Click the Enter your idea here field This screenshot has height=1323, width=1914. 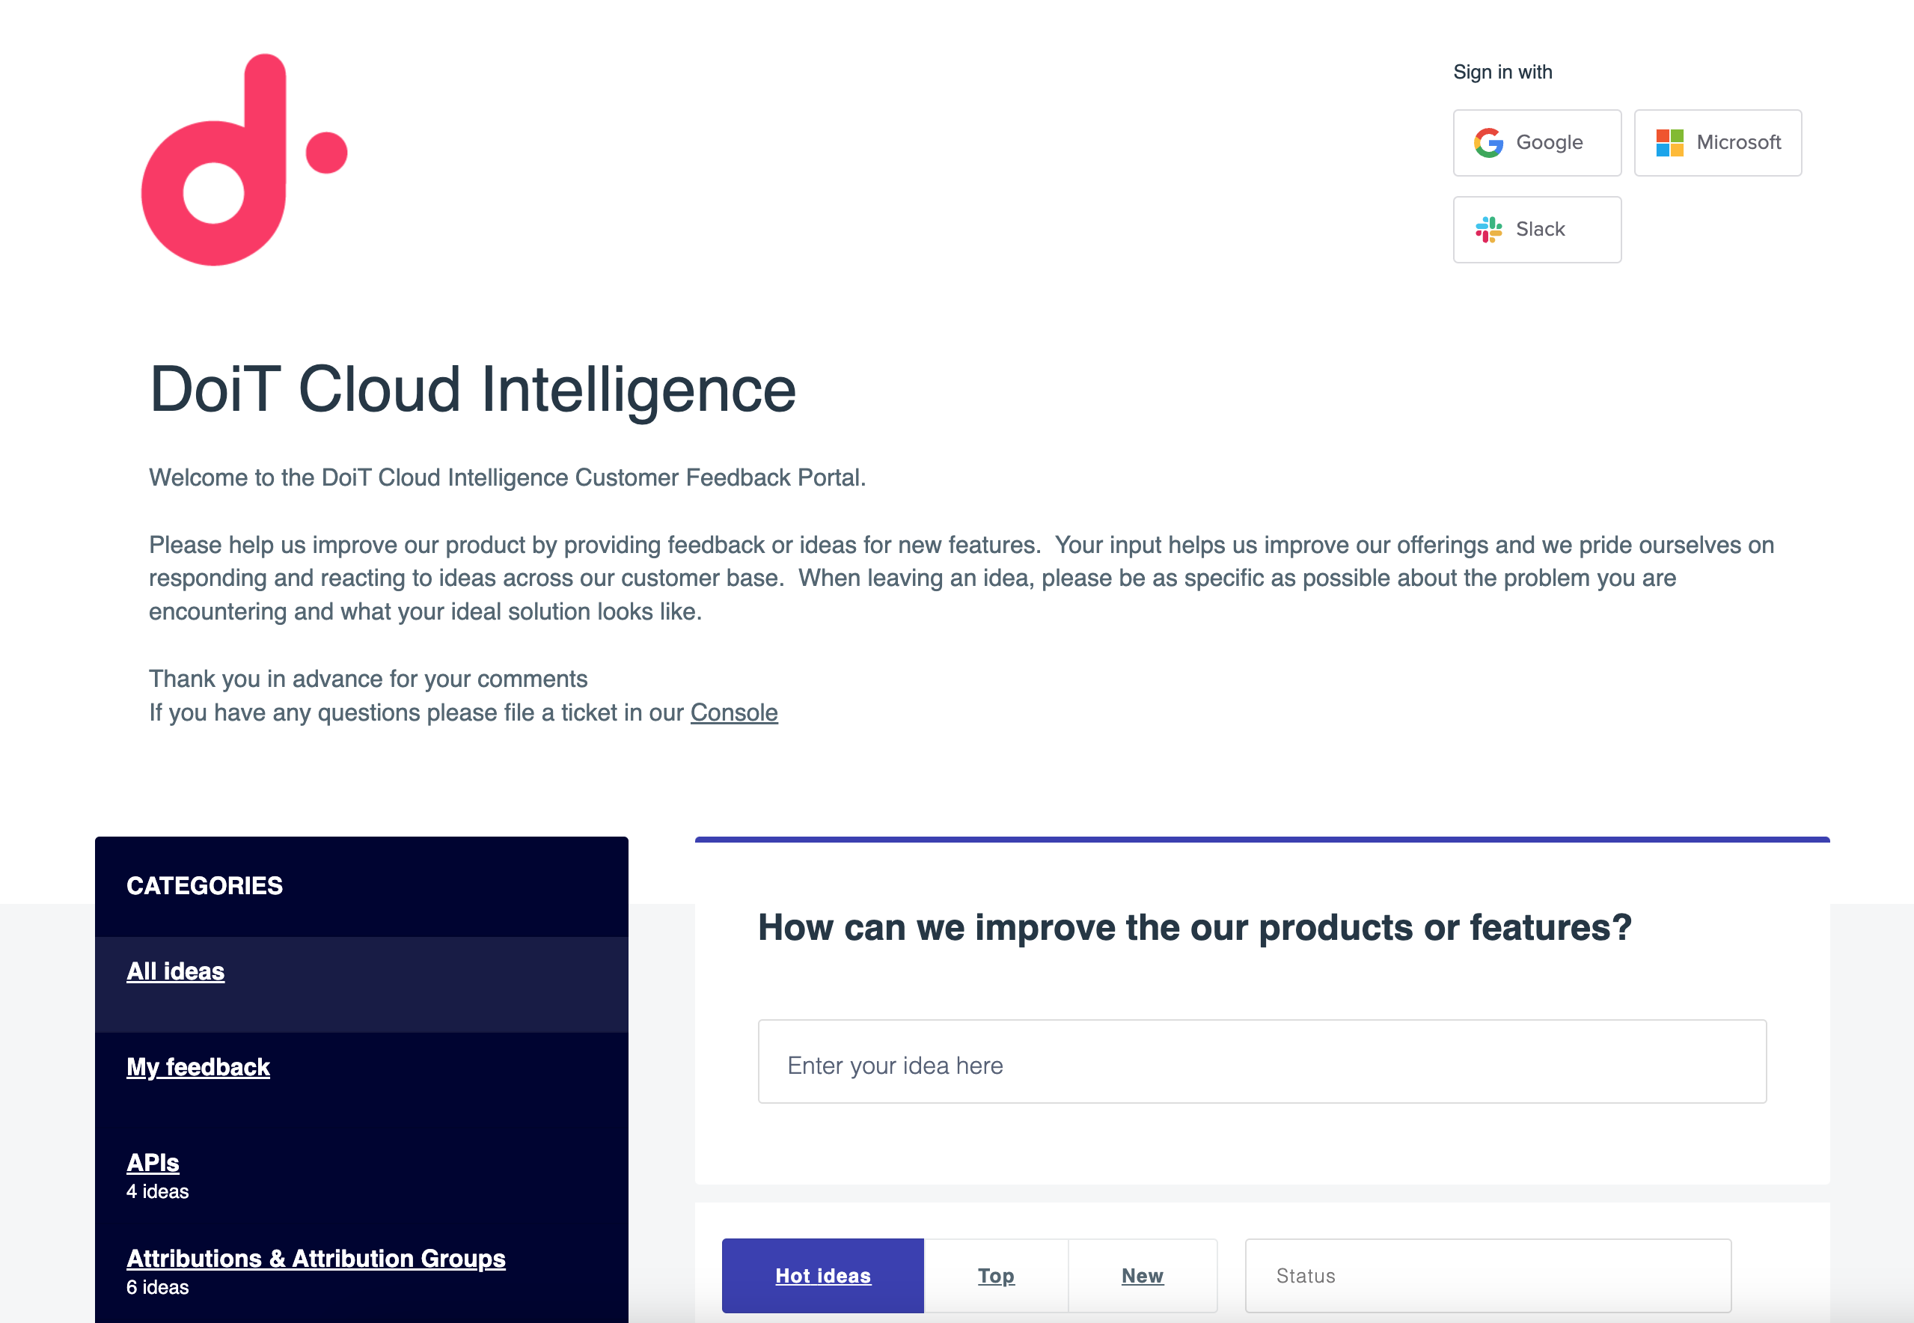(x=1260, y=1063)
